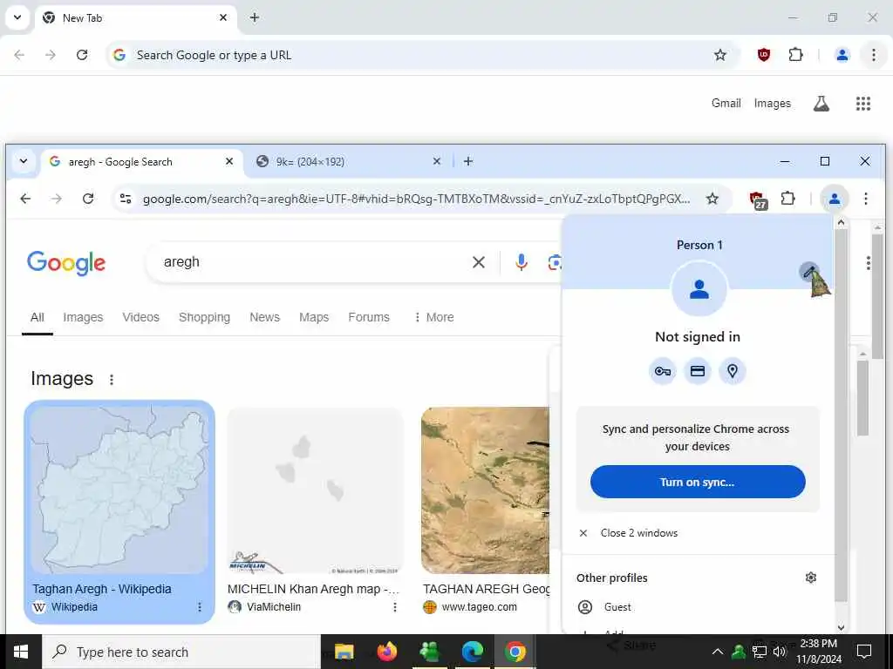This screenshot has height=669, width=893.
Task: Switch to Shopping search filter
Action: coord(204,317)
